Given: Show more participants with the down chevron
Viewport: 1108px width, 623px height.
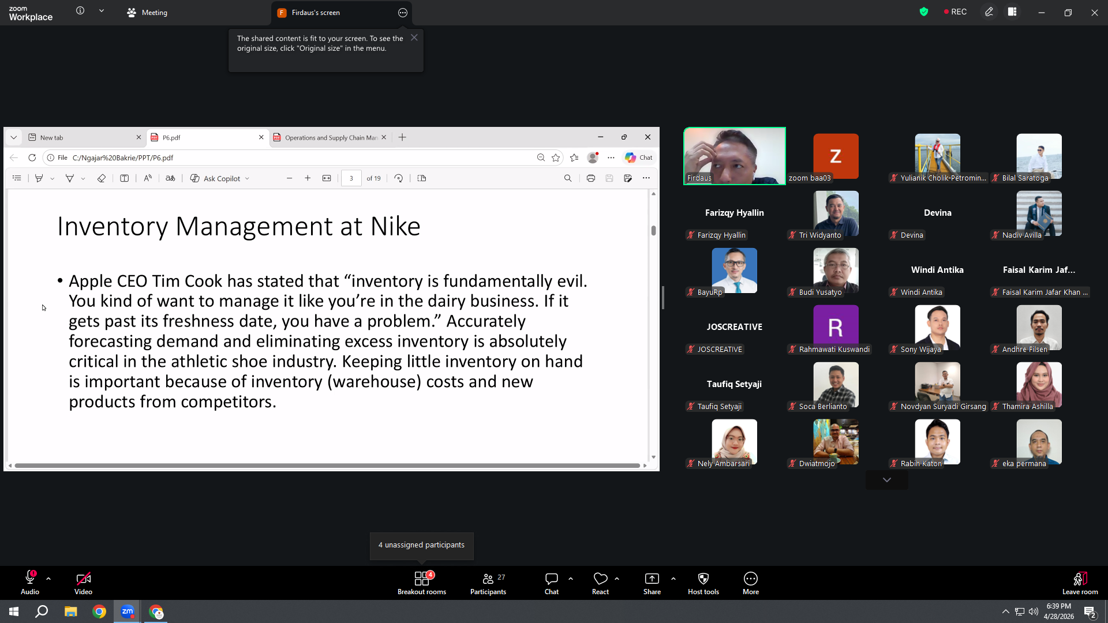Looking at the screenshot, I should click(887, 480).
